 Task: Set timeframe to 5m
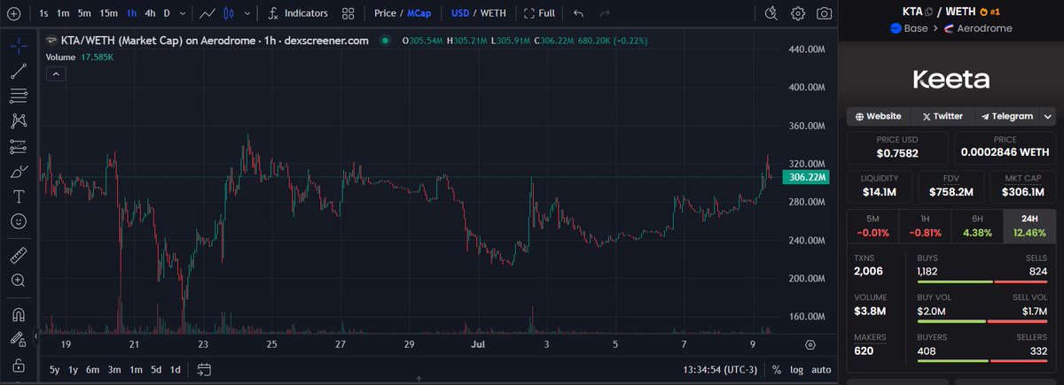83,13
